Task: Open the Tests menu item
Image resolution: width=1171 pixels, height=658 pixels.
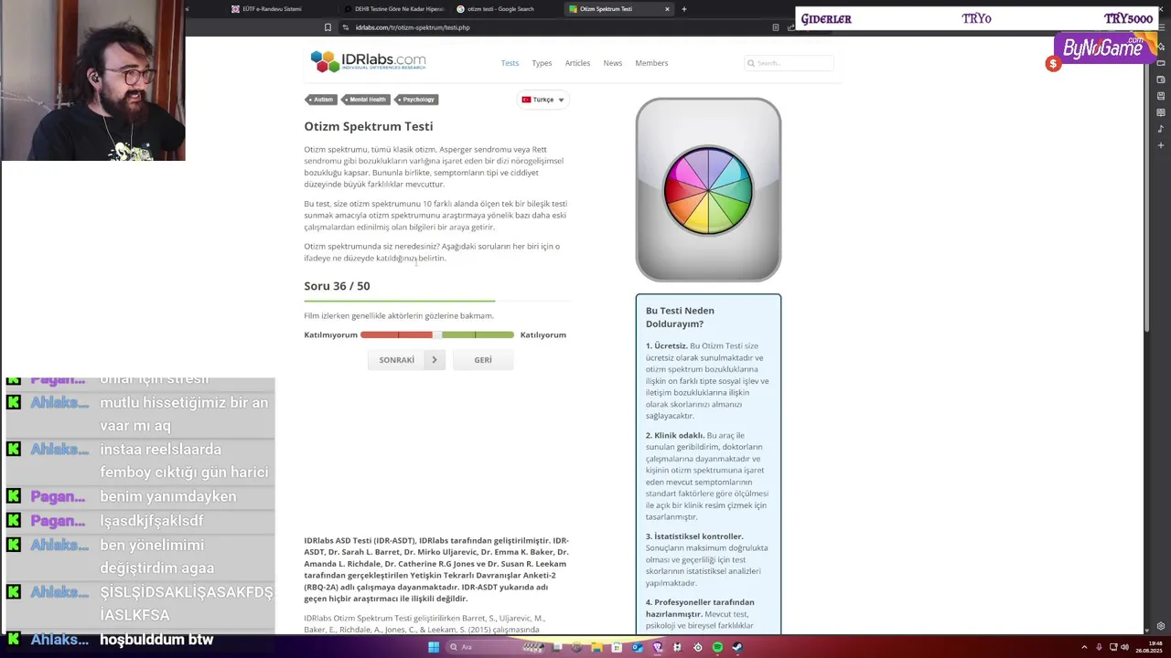Action: 510,63
